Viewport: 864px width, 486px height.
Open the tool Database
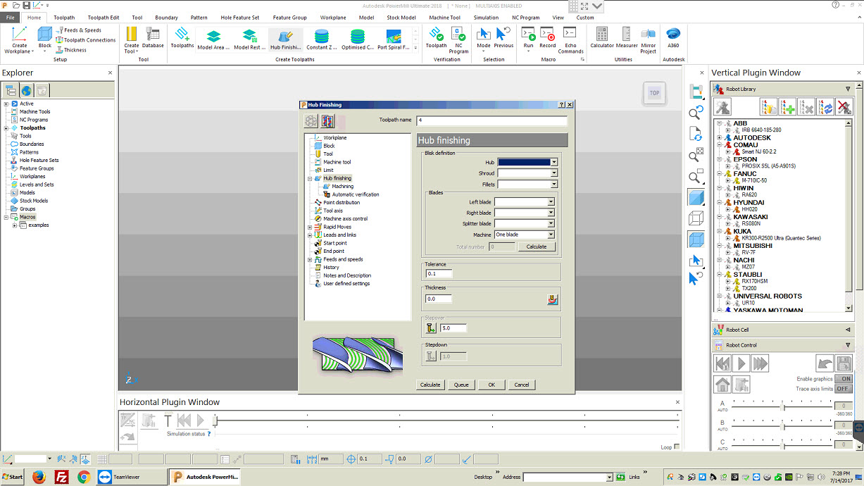click(153, 38)
